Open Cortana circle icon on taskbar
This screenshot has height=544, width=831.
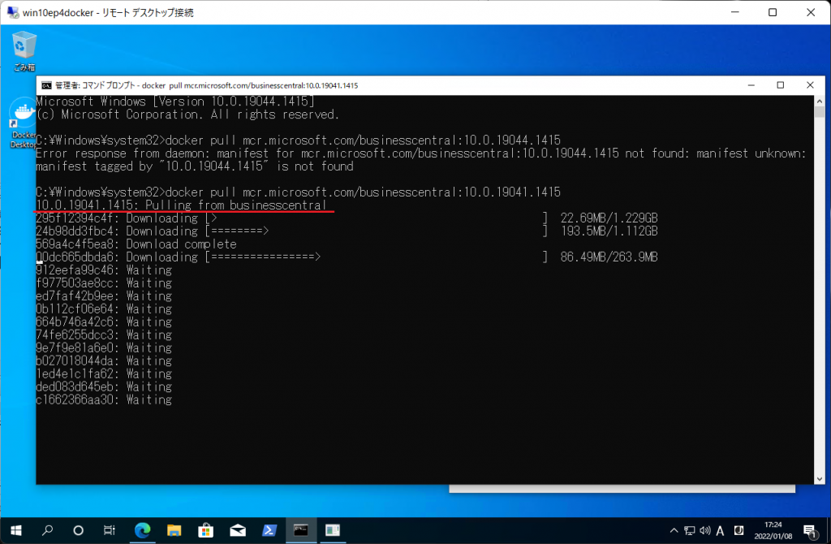pyautogui.click(x=78, y=530)
